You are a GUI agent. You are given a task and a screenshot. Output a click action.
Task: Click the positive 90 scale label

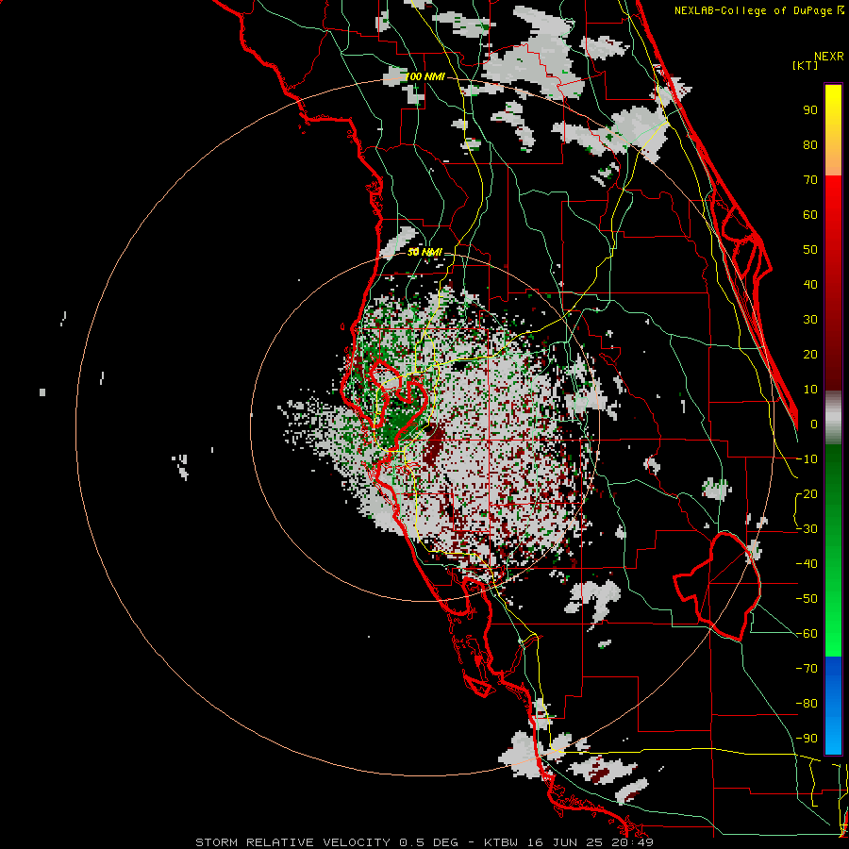pos(810,110)
